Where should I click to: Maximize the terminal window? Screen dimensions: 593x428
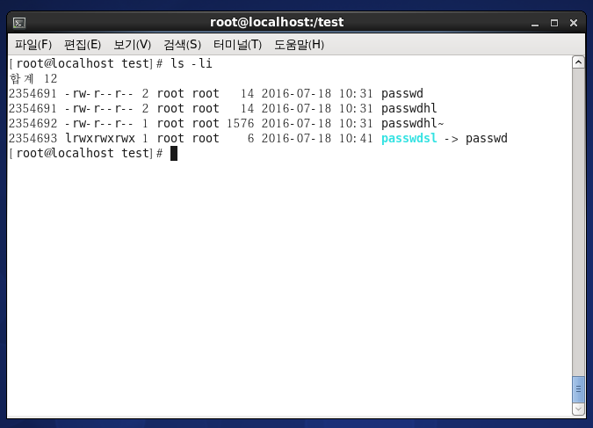click(x=554, y=23)
